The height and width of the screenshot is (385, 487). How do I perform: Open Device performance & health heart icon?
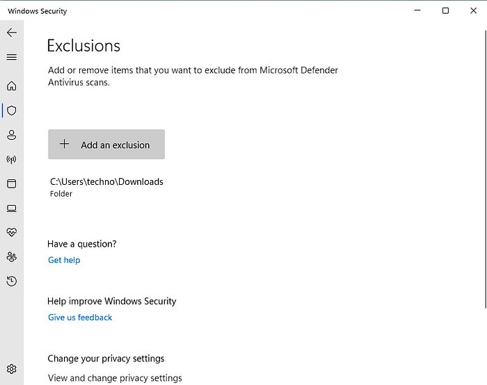(12, 232)
